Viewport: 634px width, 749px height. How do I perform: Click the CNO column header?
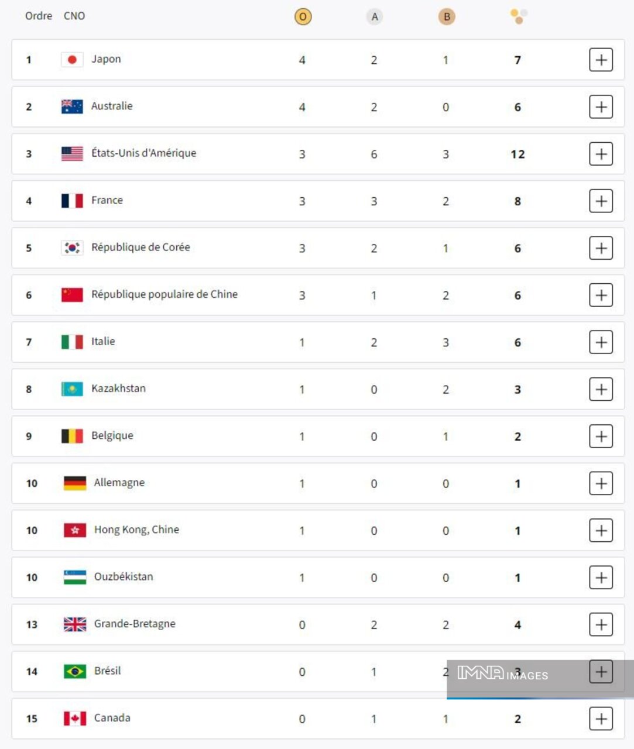click(x=74, y=16)
